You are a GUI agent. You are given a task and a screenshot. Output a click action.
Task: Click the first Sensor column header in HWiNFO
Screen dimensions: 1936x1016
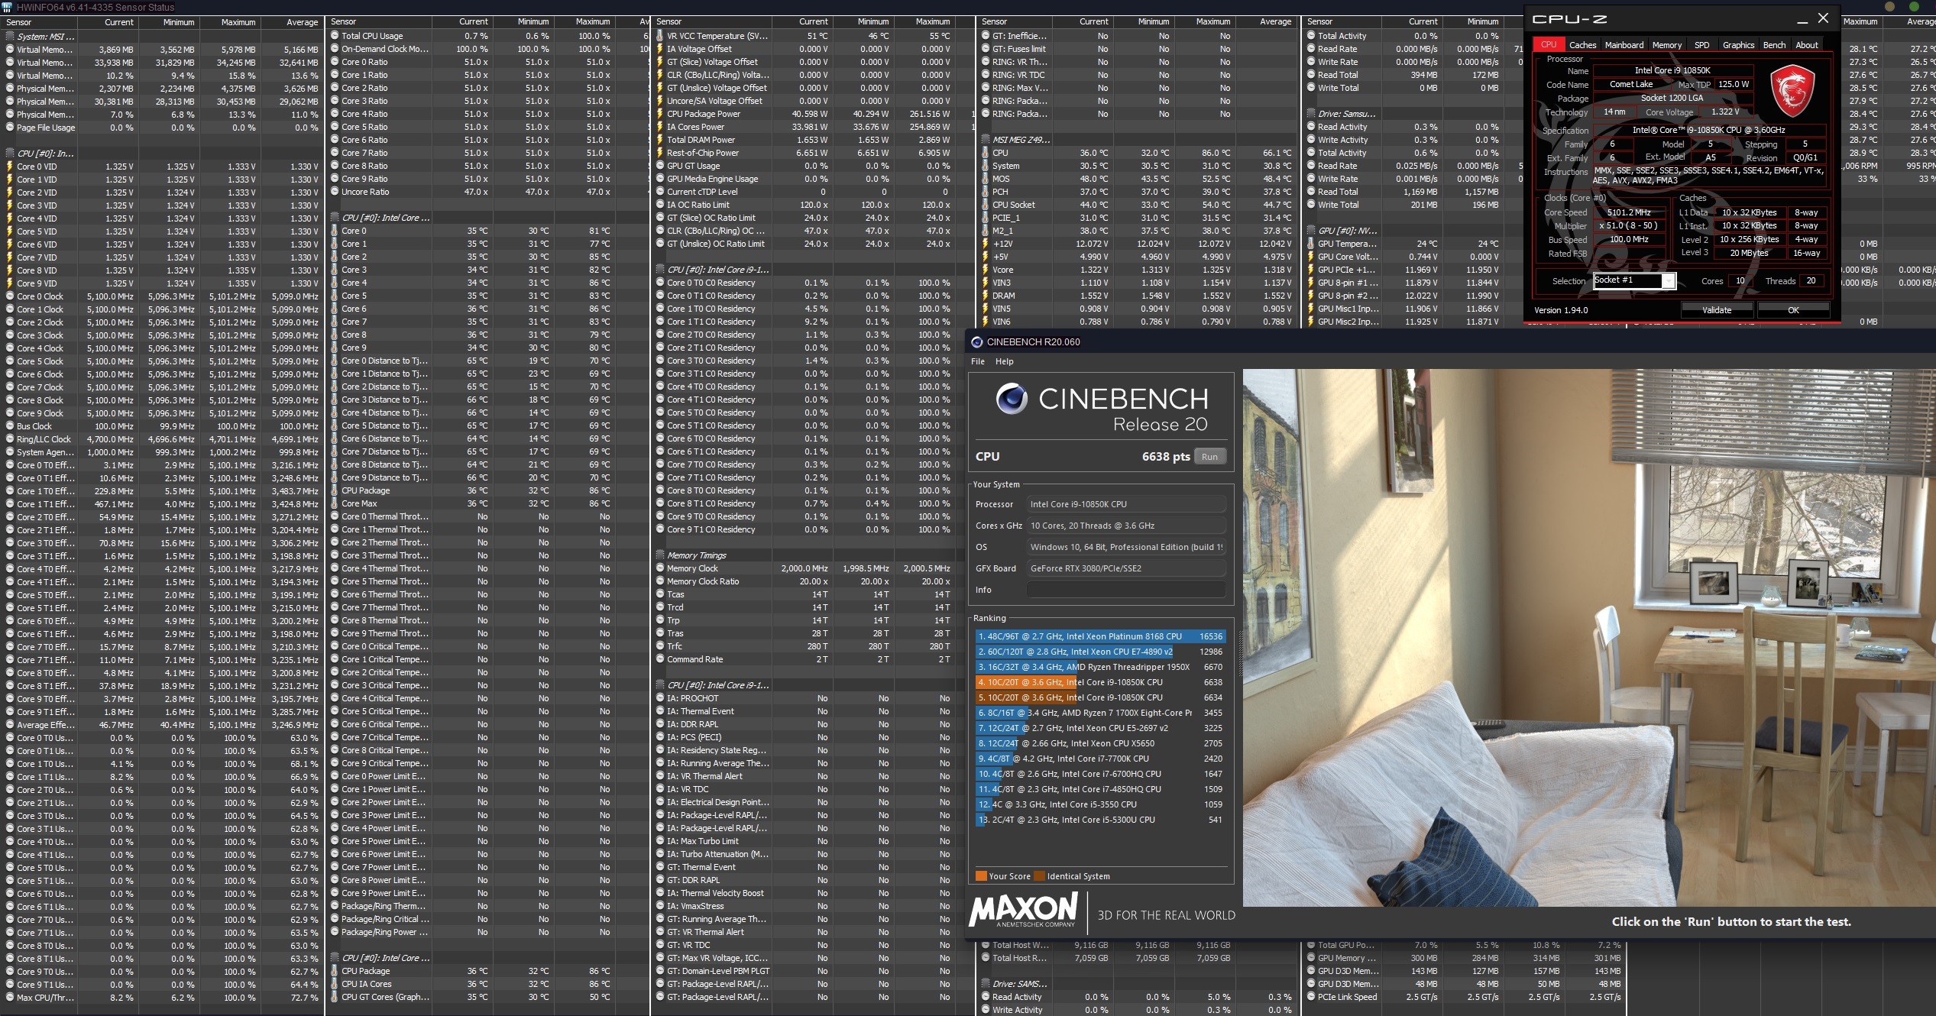click(x=38, y=22)
